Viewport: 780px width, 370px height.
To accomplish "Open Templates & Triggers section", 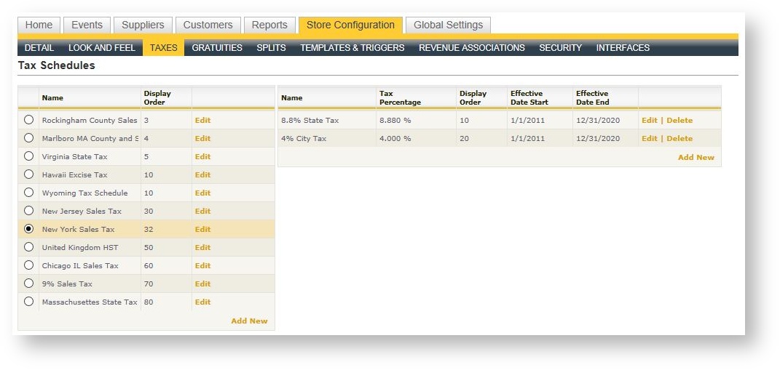I will click(x=352, y=48).
